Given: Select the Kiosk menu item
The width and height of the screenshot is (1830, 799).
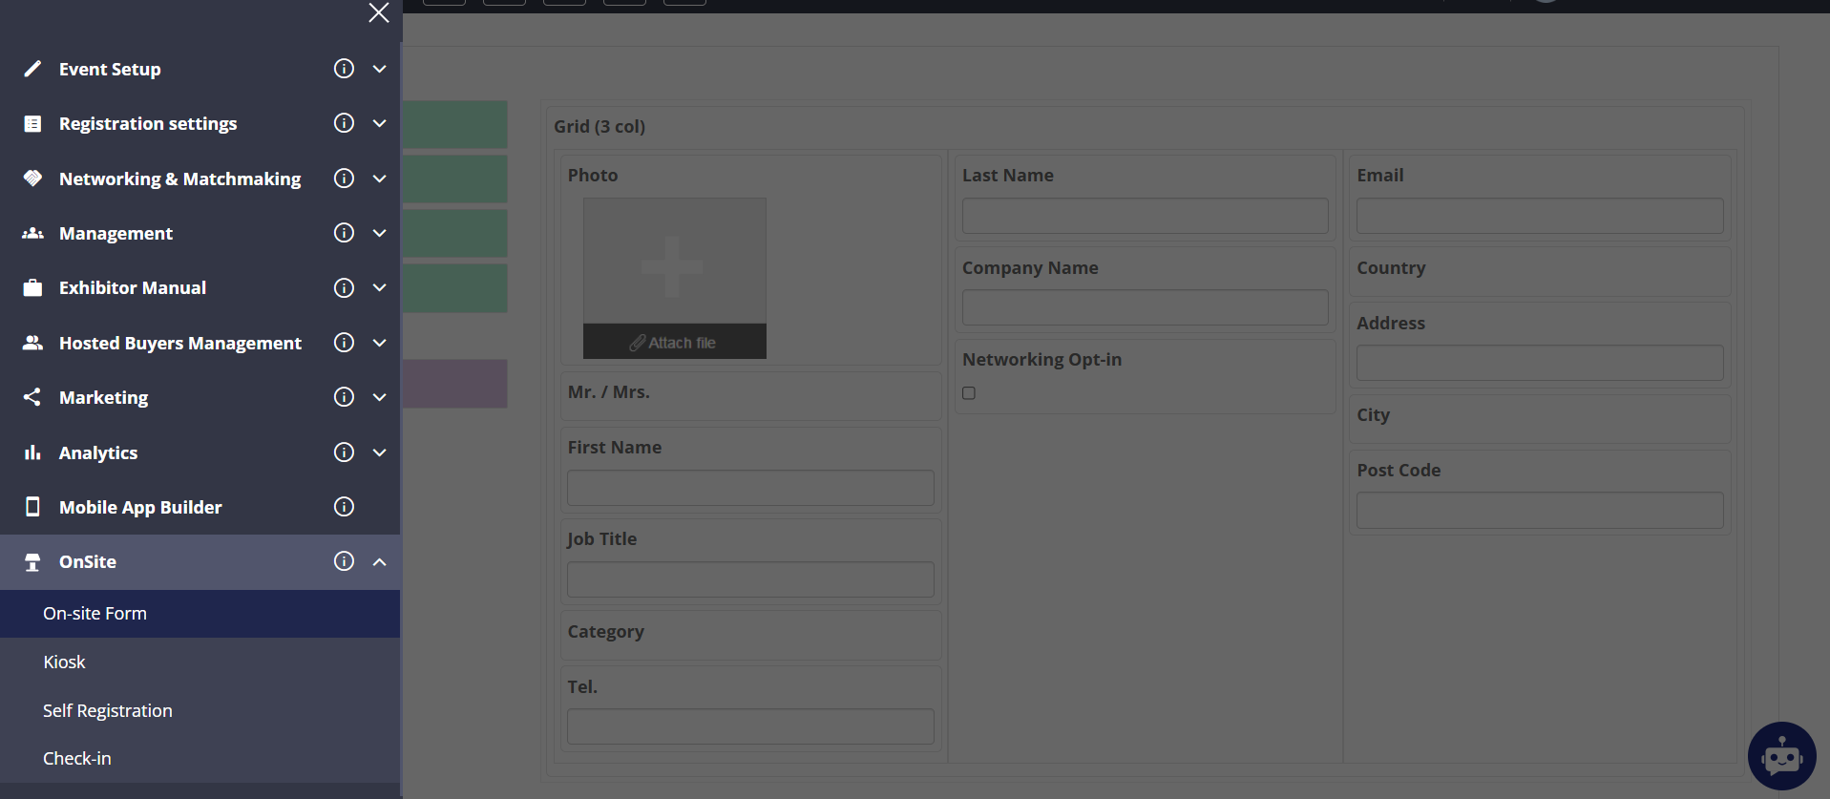Looking at the screenshot, I should pyautogui.click(x=65, y=662).
